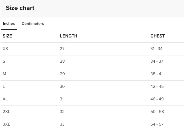
Task: Choose the 3XL size row label
Action: point(6,124)
